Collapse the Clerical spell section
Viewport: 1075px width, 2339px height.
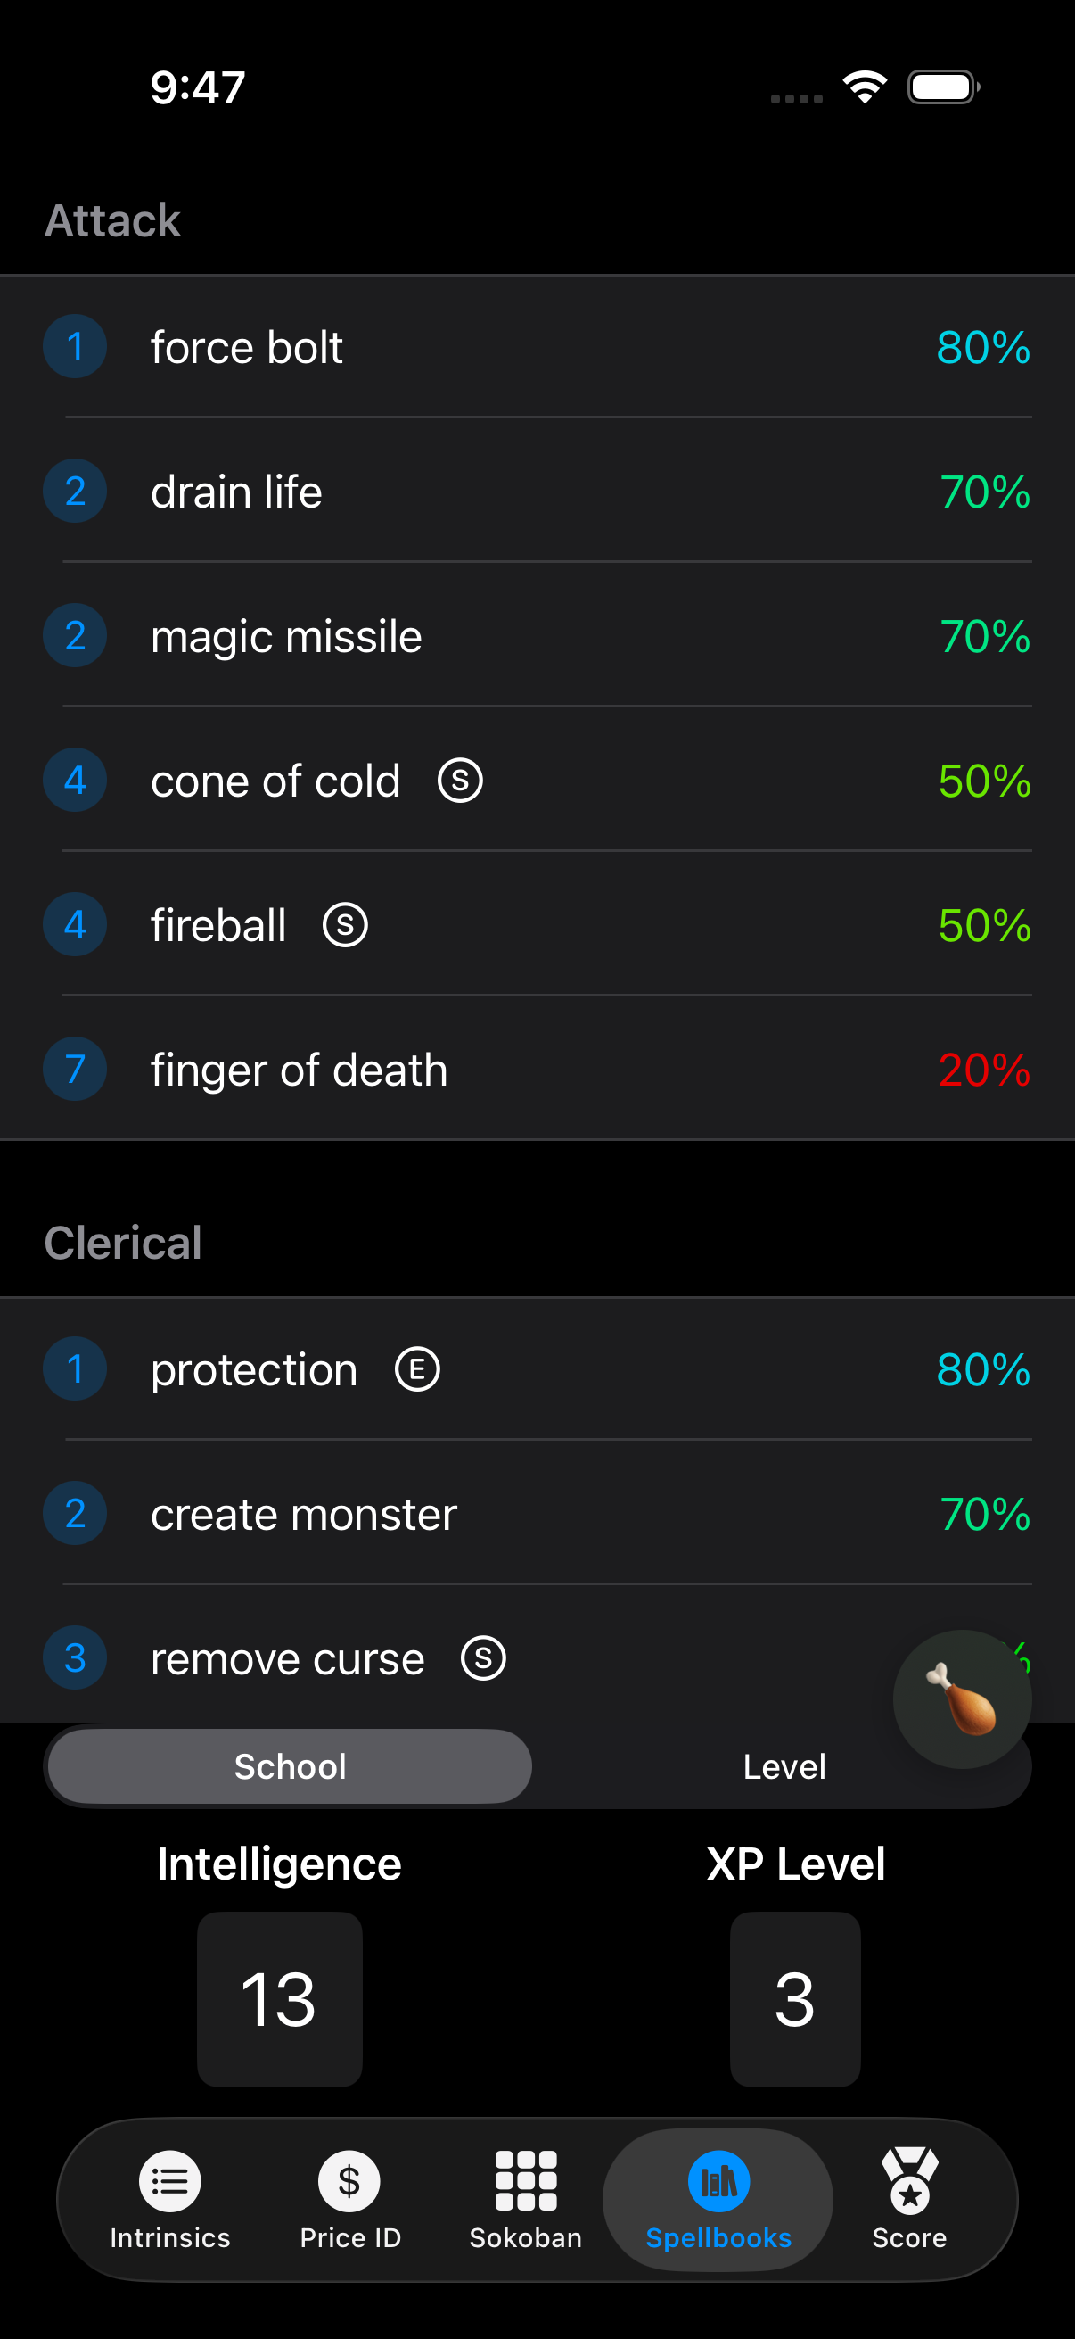(x=123, y=1241)
